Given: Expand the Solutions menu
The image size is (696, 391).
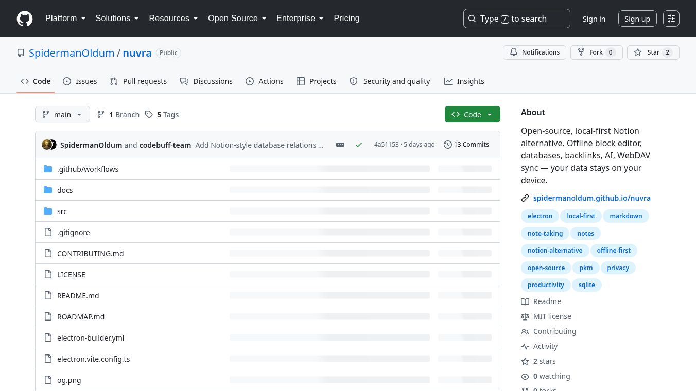Looking at the screenshot, I should pyautogui.click(x=117, y=19).
